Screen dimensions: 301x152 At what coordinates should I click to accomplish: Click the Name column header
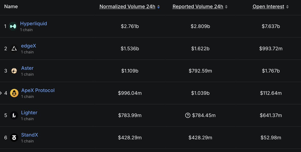[11, 7]
